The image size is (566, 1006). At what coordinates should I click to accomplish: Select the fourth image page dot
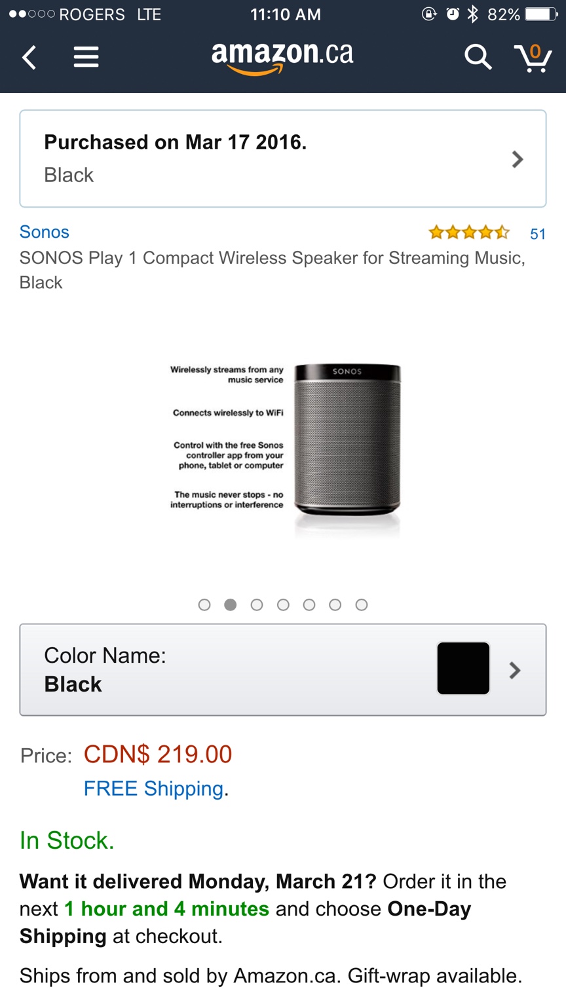[283, 605]
